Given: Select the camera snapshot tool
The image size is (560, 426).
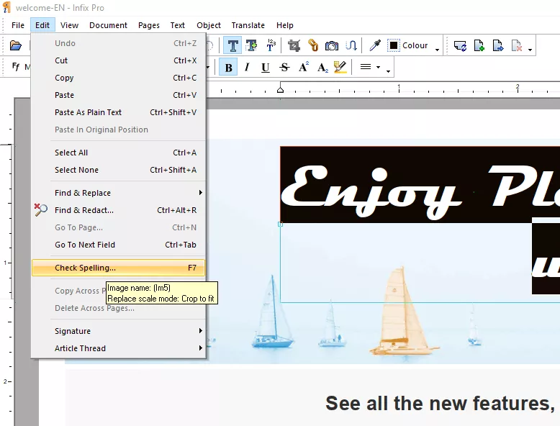Looking at the screenshot, I should point(331,46).
